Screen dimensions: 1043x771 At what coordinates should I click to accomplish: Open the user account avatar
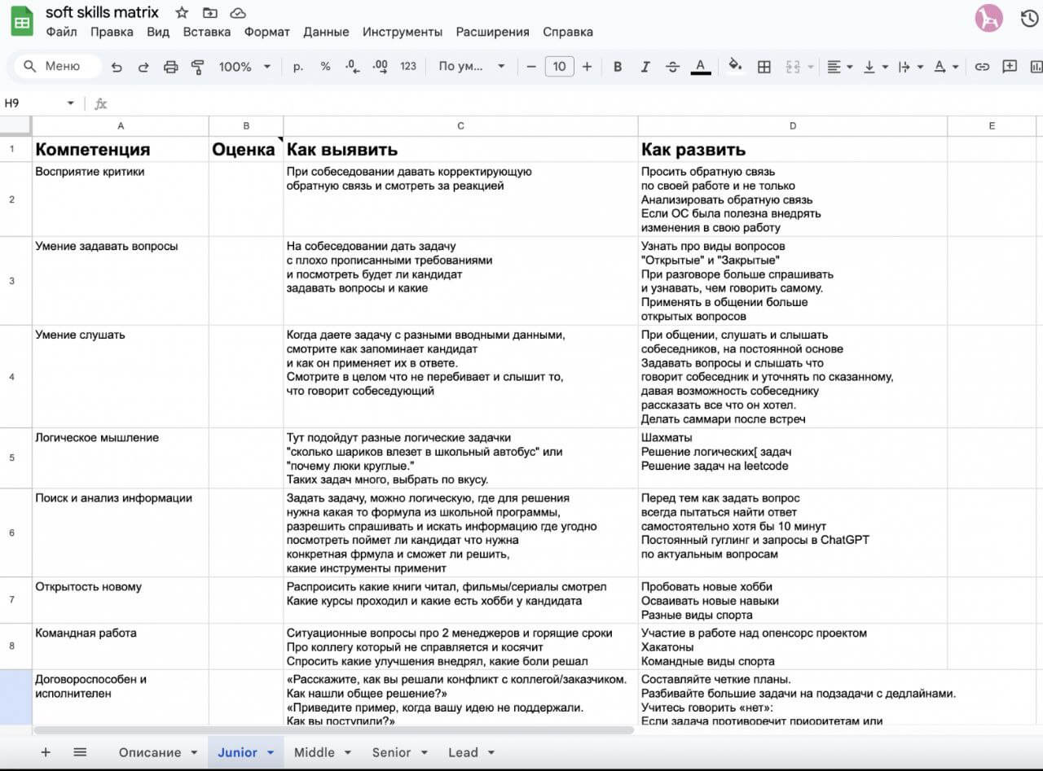pyautogui.click(x=988, y=18)
